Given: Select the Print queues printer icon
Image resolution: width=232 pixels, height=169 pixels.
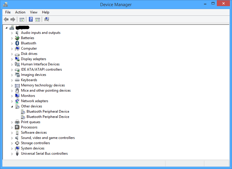Looking at the screenshot, I should [x=17, y=122].
